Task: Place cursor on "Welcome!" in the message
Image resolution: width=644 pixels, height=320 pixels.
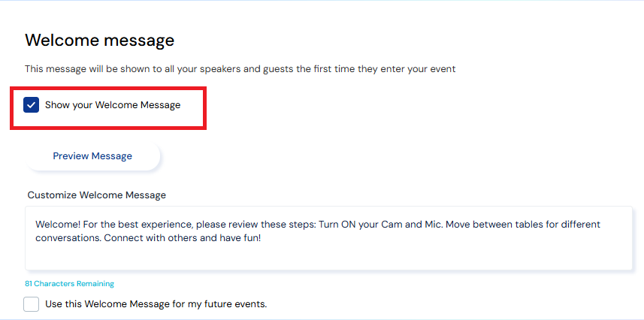Action: pos(56,225)
